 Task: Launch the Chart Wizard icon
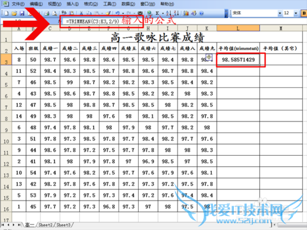click(x=186, y=13)
